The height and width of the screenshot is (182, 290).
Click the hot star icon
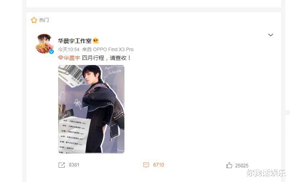pos(34,20)
